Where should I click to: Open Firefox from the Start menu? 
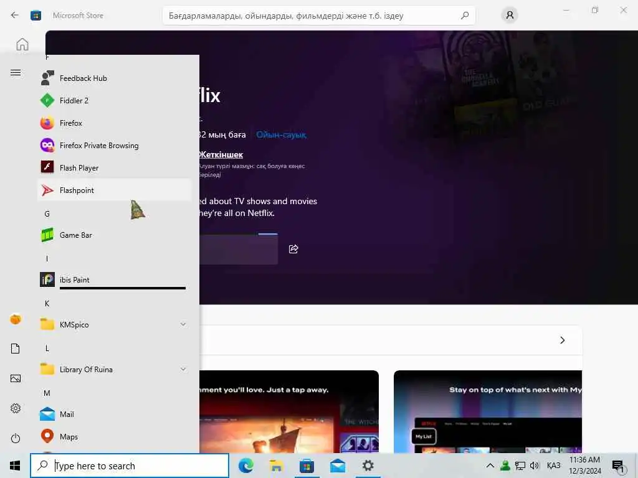point(114,123)
